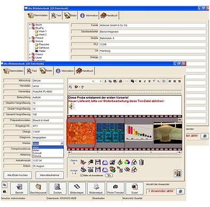Expand the Werker dropdown arrow
The width and height of the screenshot is (210, 207).
click(62, 143)
